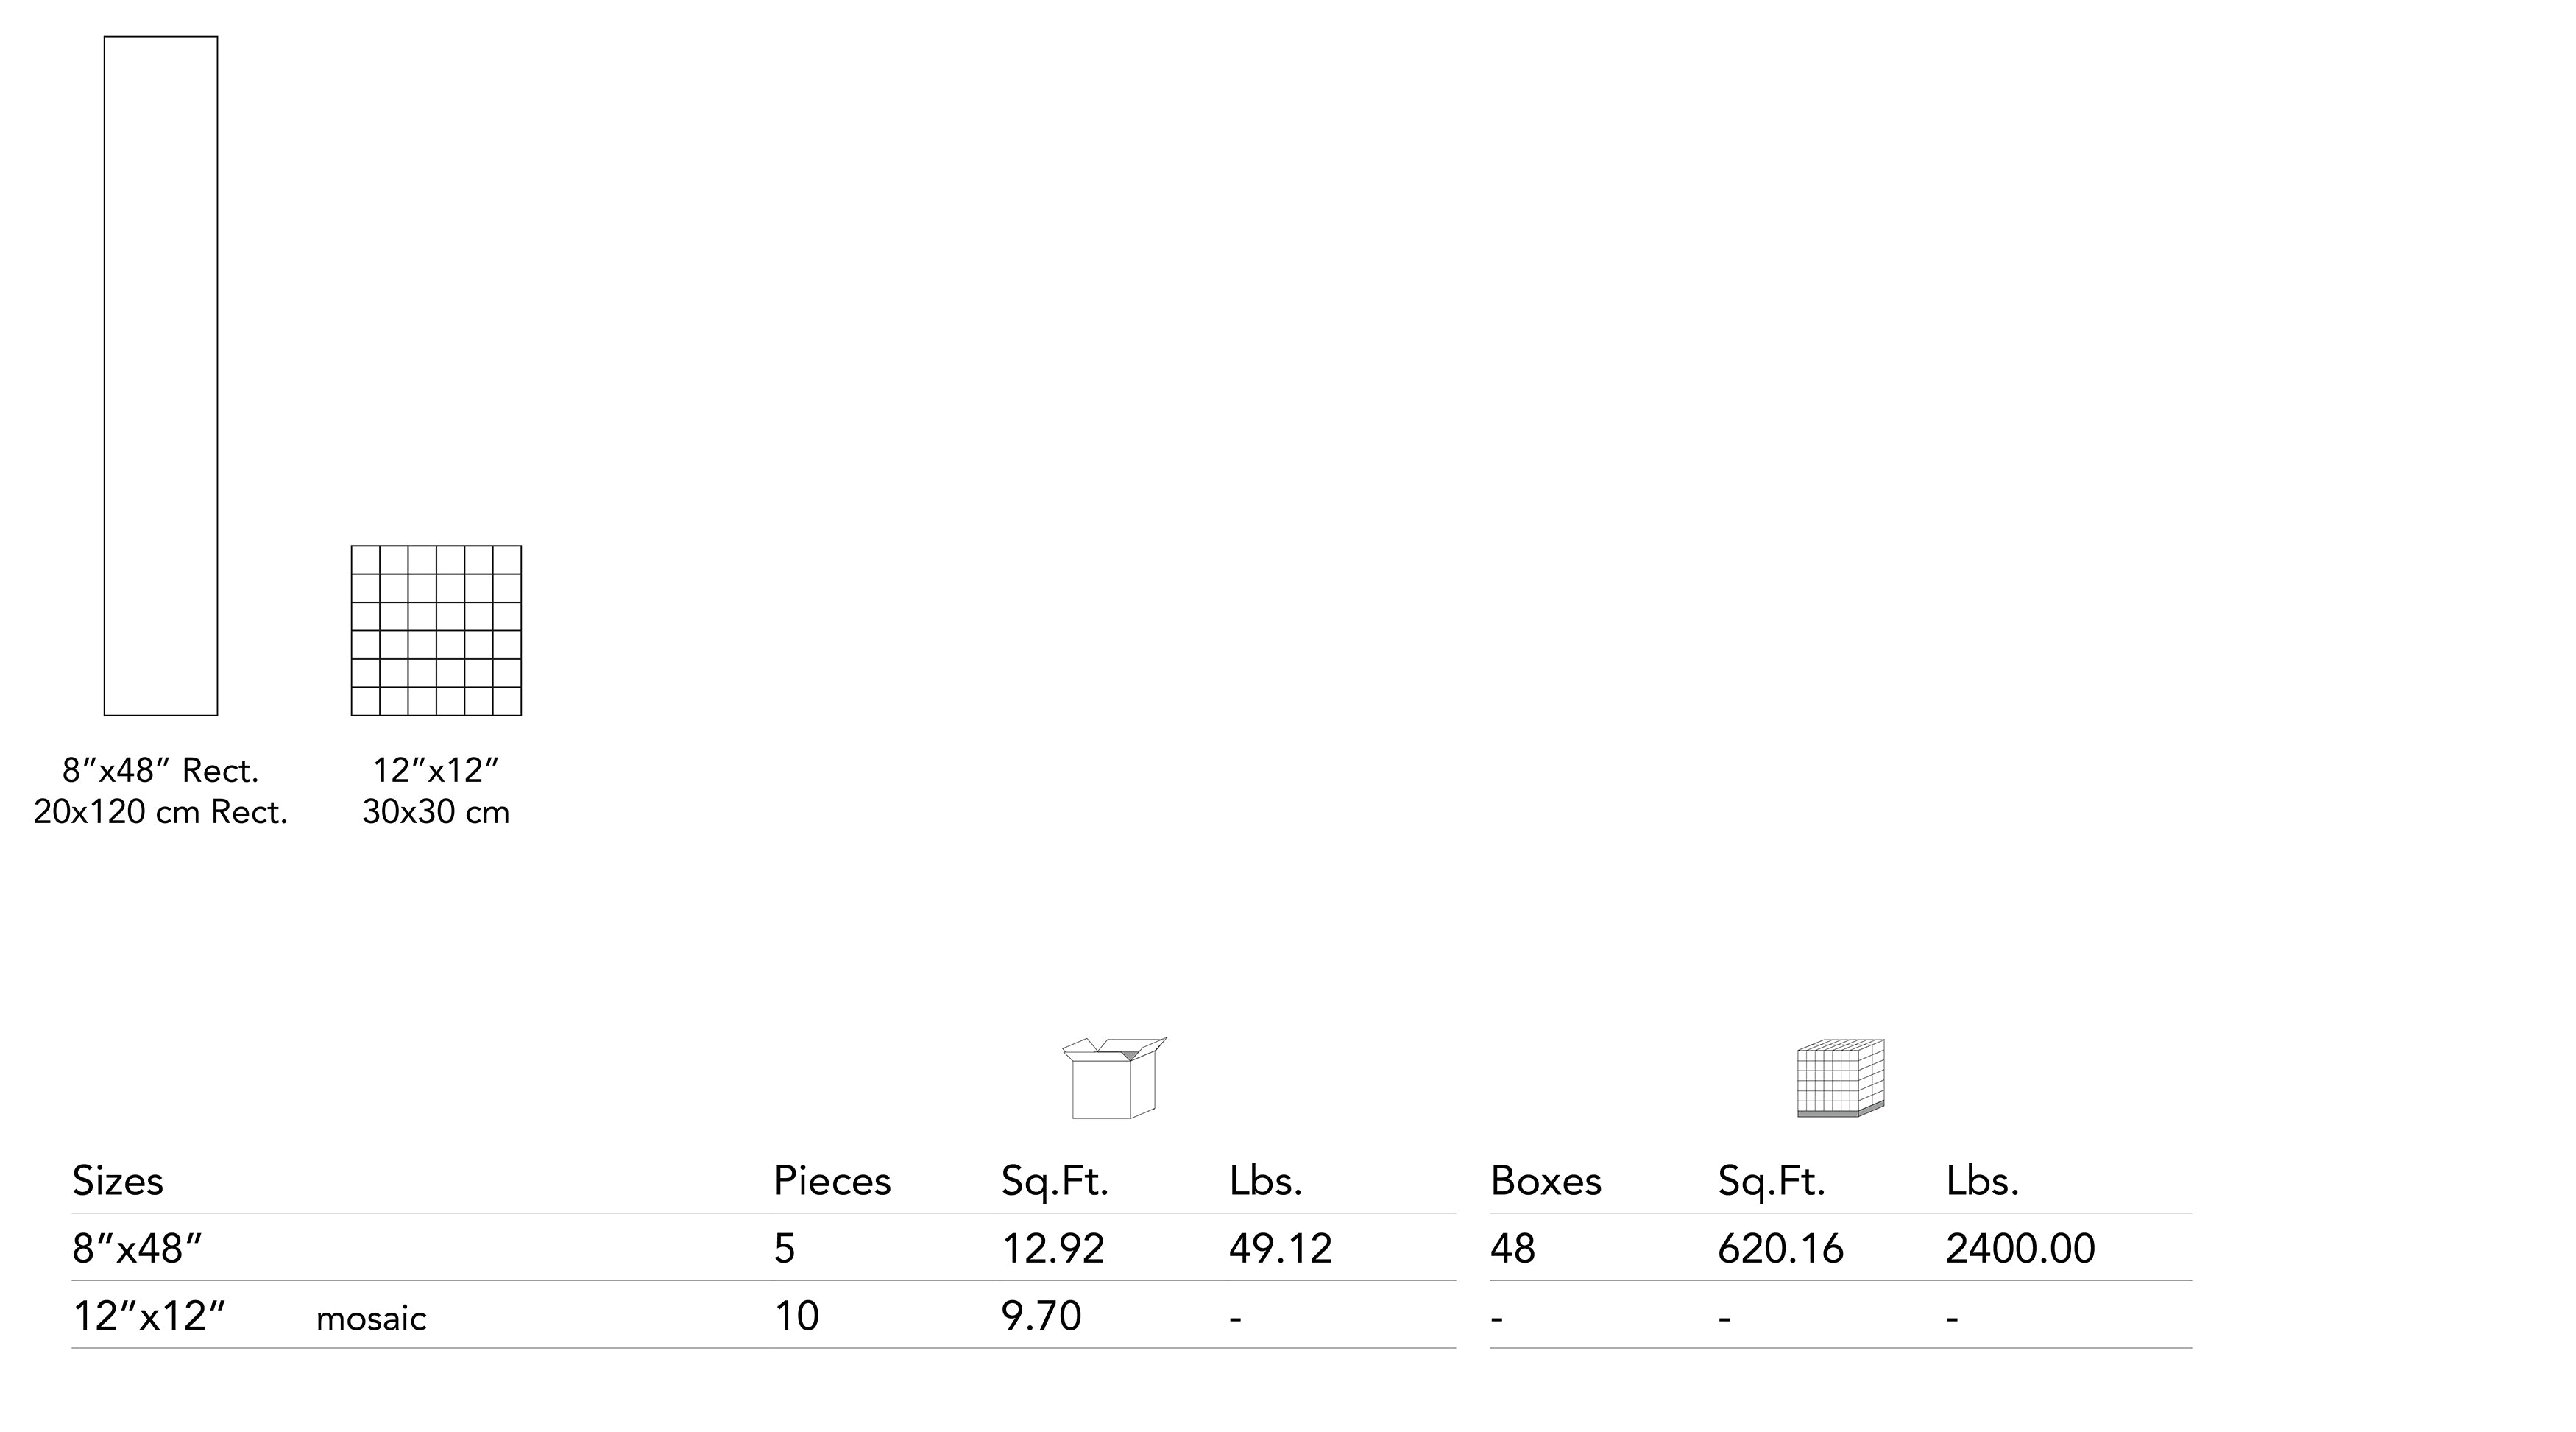Click the 'Pieces' column header

coord(832,1181)
